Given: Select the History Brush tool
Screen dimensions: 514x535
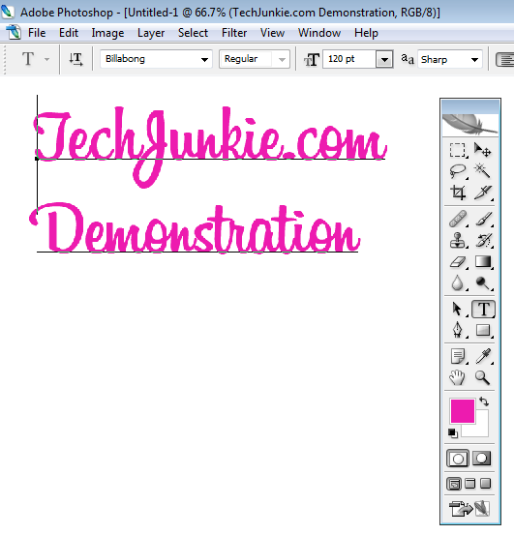Looking at the screenshot, I should (x=483, y=240).
